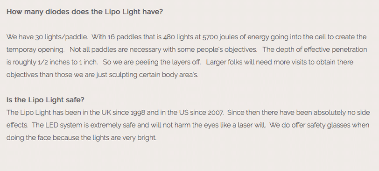
Task: Click the 'Is the Lipo Light safe?' heading
Action: click(45, 100)
